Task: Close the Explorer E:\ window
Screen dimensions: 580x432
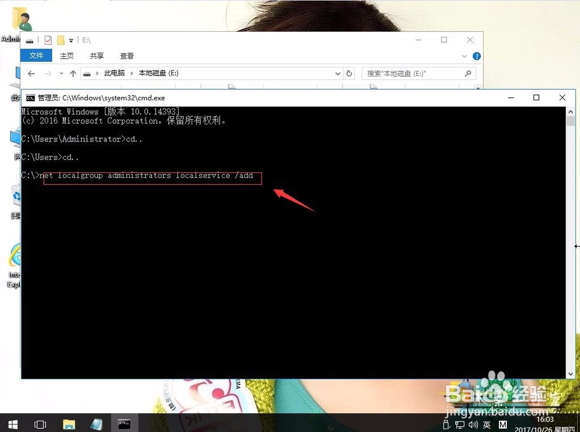Action: click(x=470, y=39)
